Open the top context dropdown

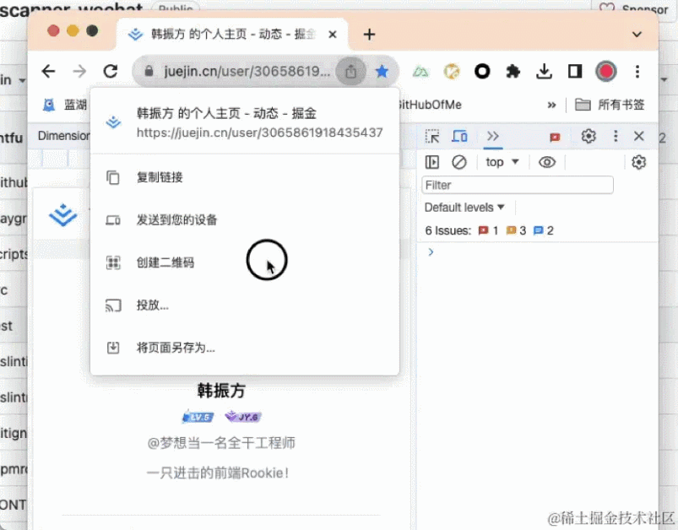(x=502, y=162)
